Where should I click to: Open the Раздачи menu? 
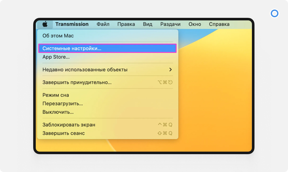tap(170, 24)
